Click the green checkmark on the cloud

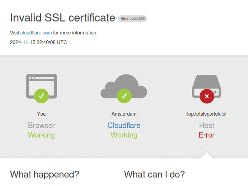click(x=124, y=96)
